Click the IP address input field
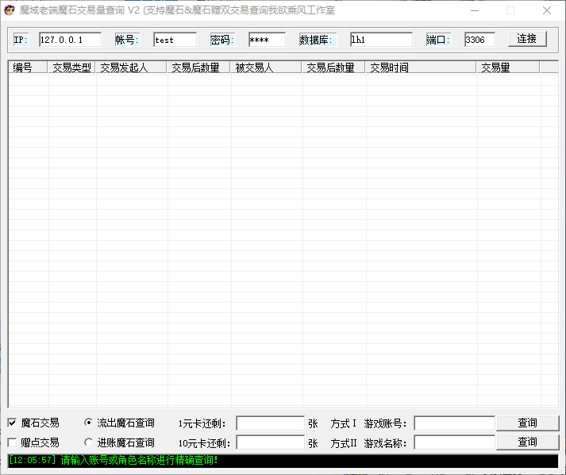566x475 pixels. 71,40
